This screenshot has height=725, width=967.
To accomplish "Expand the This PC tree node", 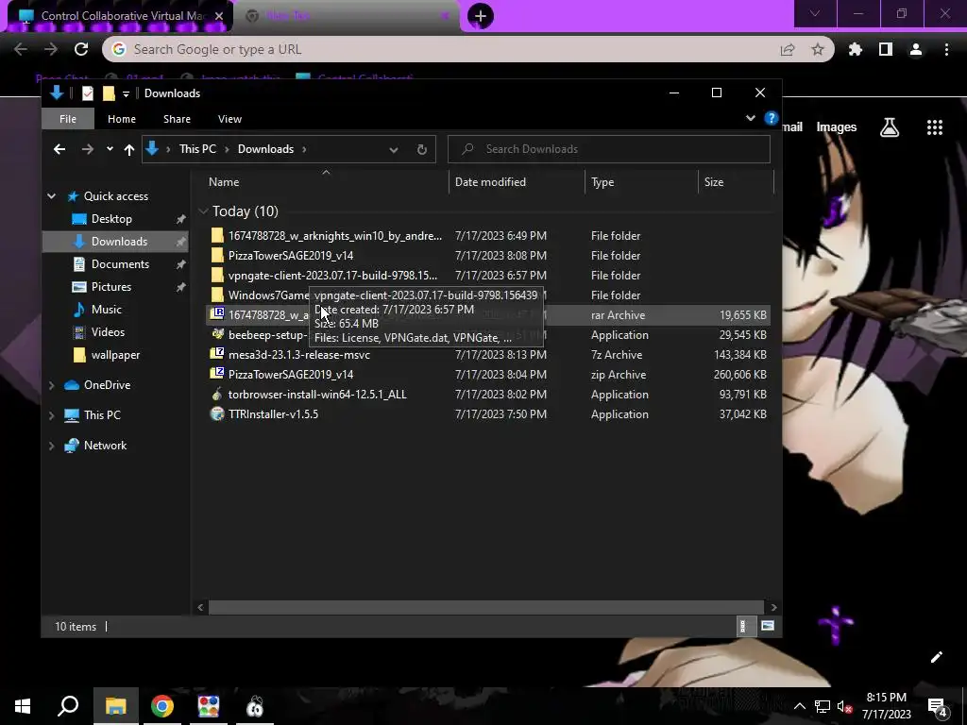I will click(52, 415).
